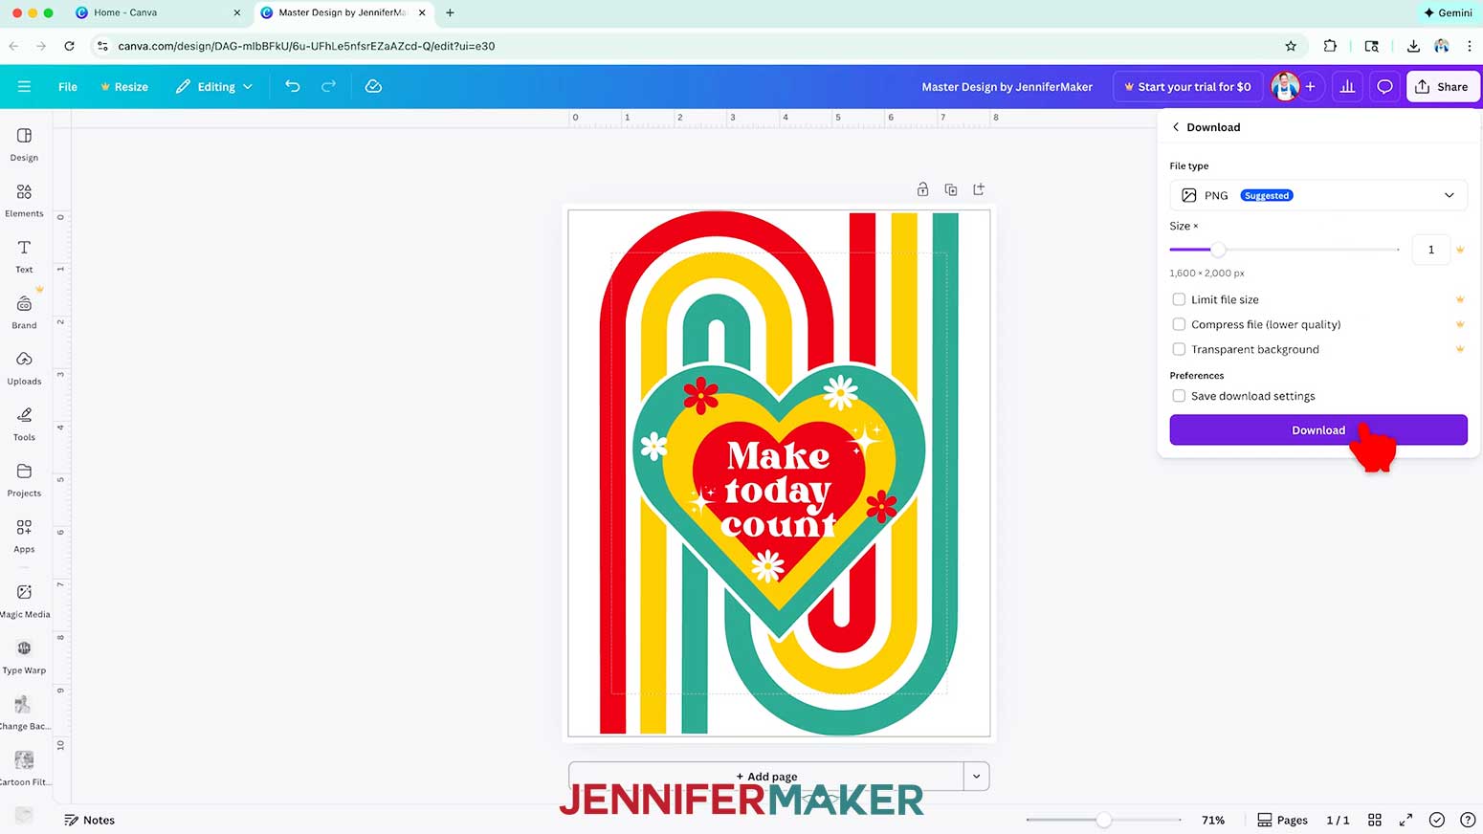Toggle the Pages thumbnails button
The height and width of the screenshot is (834, 1483).
point(1282,820)
